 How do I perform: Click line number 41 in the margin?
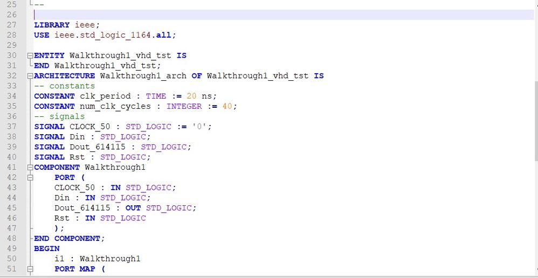(x=12, y=167)
